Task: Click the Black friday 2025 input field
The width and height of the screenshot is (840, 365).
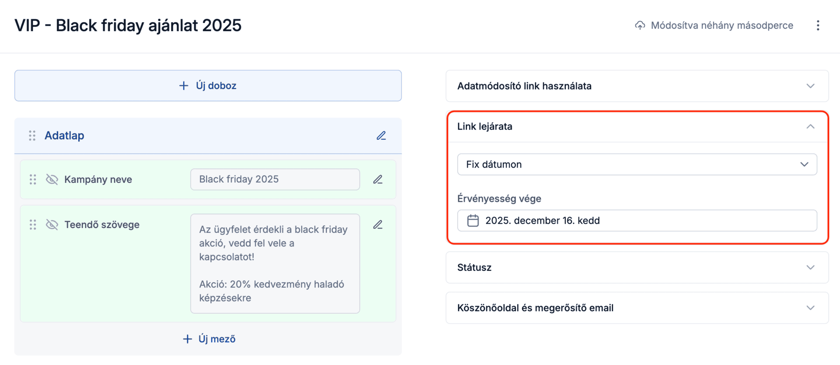Action: pyautogui.click(x=275, y=179)
